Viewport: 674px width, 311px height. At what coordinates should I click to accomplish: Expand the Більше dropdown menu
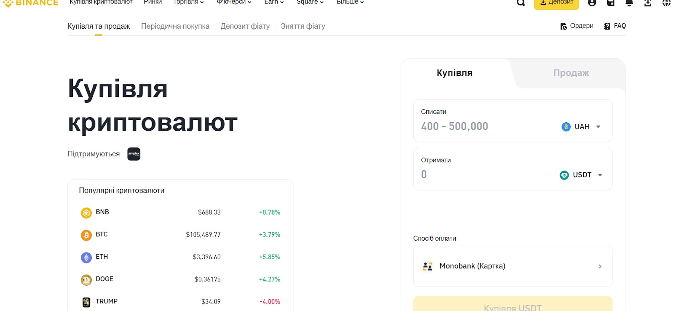click(x=350, y=2)
